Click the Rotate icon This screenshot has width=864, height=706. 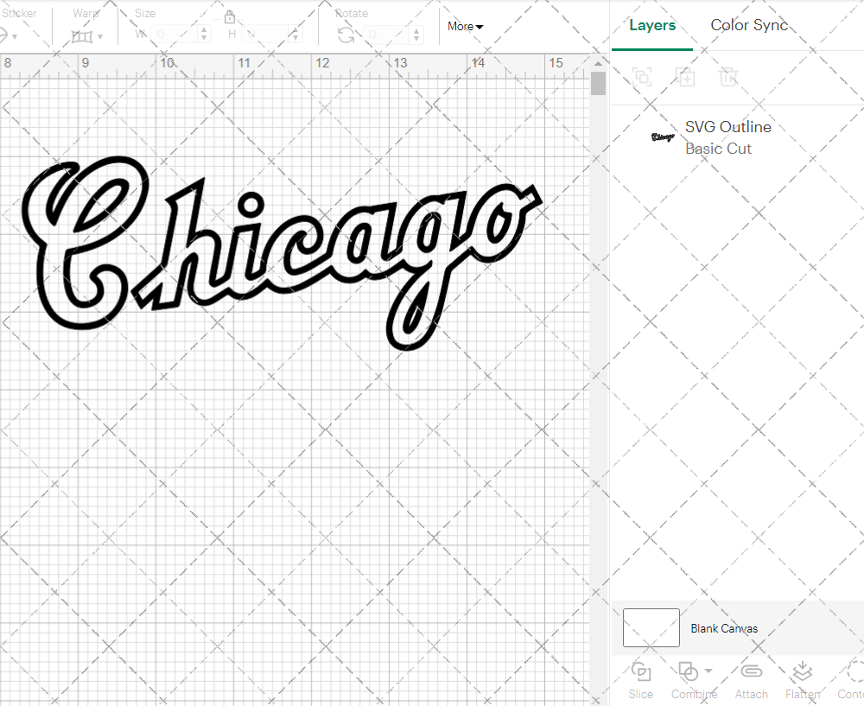pos(346,35)
